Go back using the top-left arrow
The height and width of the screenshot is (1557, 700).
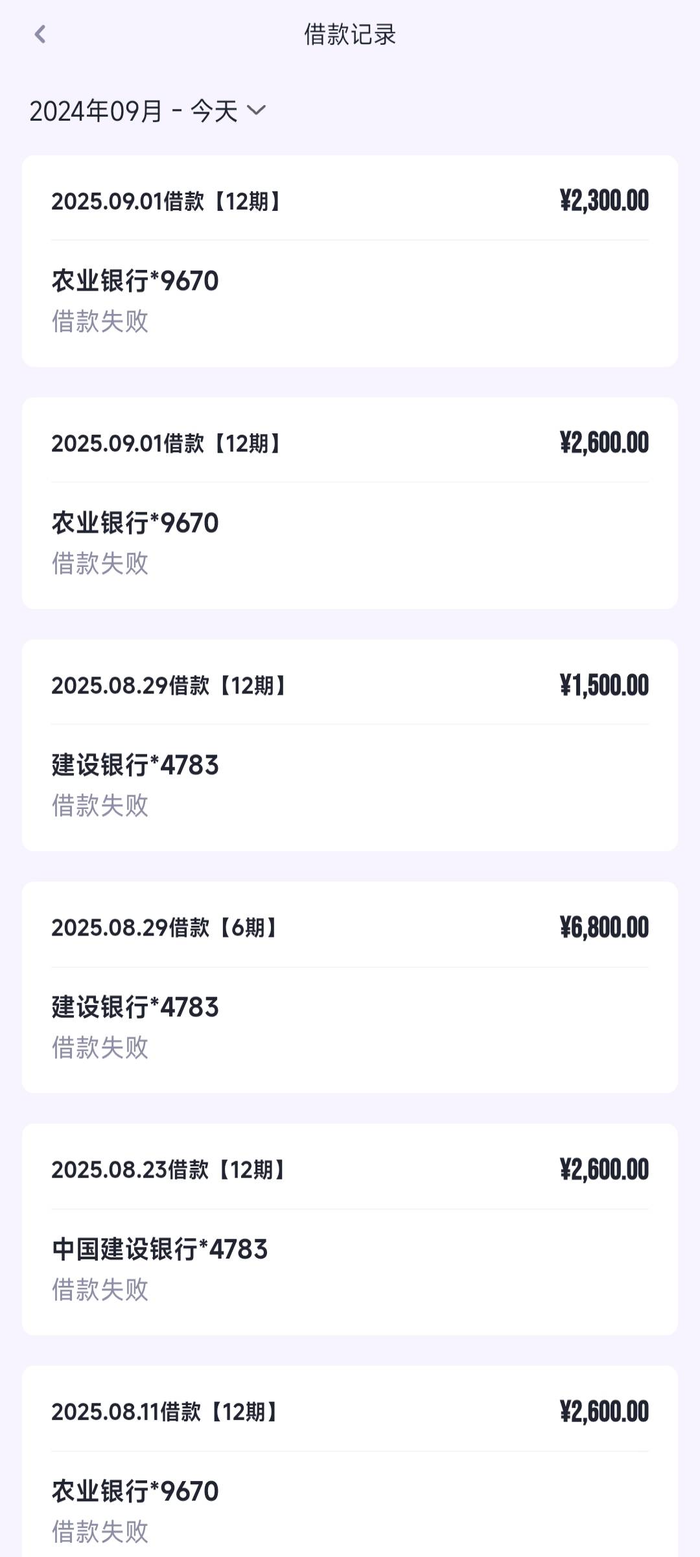(x=40, y=34)
